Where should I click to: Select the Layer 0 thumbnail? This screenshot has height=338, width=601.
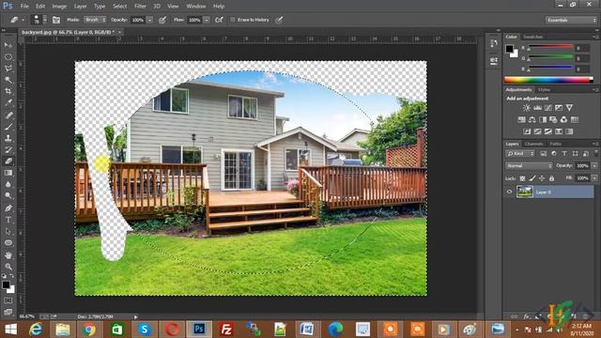click(x=525, y=192)
